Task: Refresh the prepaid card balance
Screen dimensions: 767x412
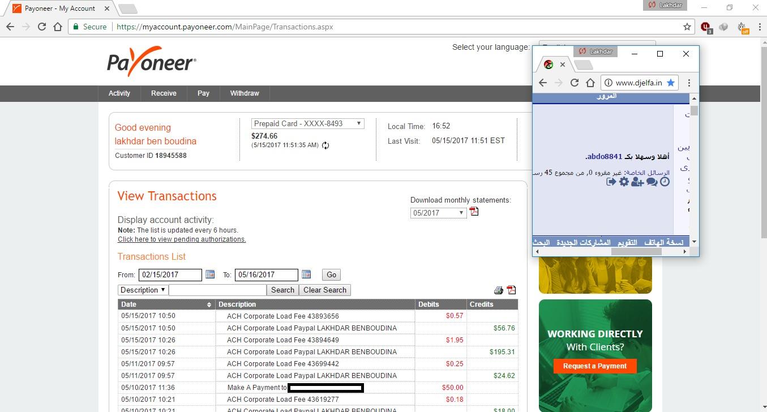Action: (325, 145)
